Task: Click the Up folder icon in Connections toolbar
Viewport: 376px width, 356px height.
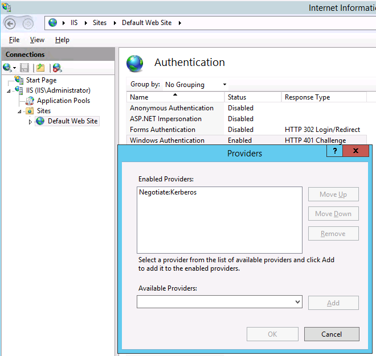Action: (40, 68)
